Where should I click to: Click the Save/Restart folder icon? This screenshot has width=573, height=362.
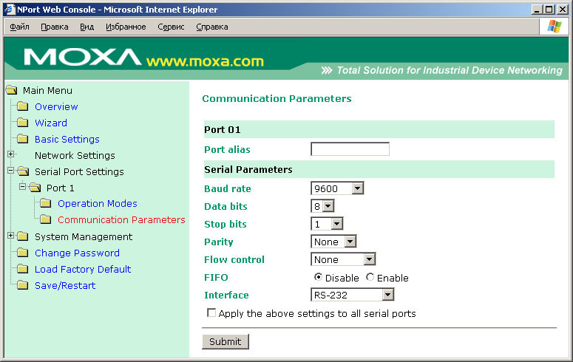coord(22,286)
